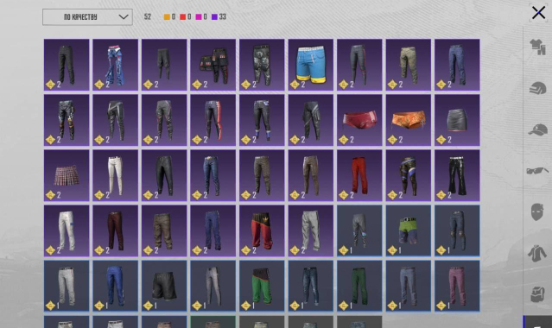Select the green shorts with black belt
The height and width of the screenshot is (328, 552).
coord(409,230)
